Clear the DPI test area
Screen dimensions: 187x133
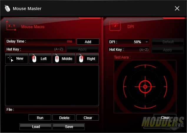click(x=165, y=117)
